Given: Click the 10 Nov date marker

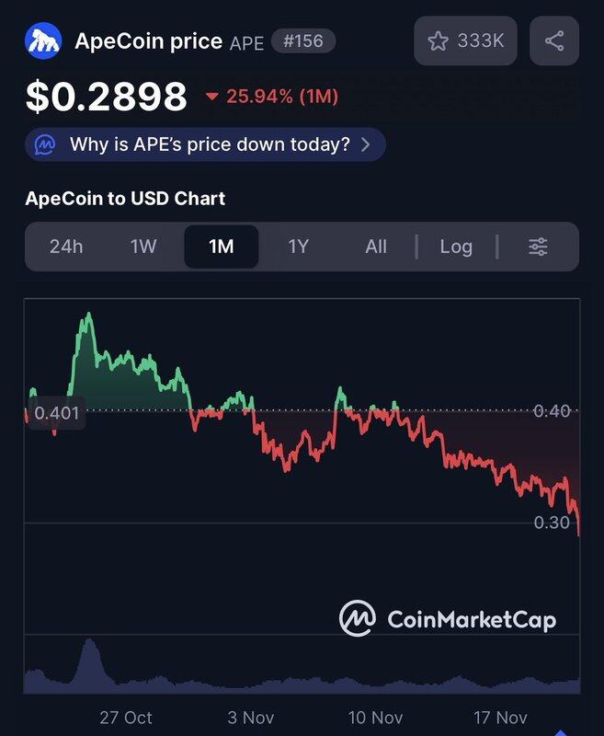Looking at the screenshot, I should (375, 718).
